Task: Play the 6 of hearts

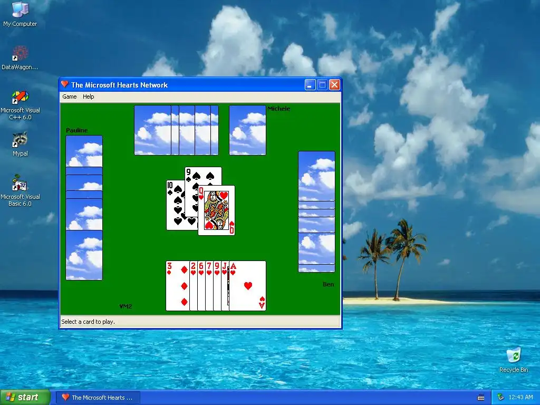Action: point(201,286)
